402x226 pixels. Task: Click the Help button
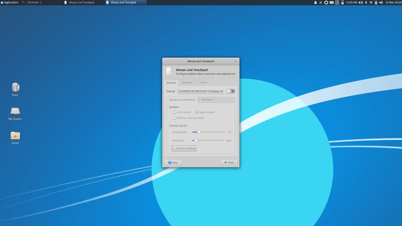coord(173,162)
